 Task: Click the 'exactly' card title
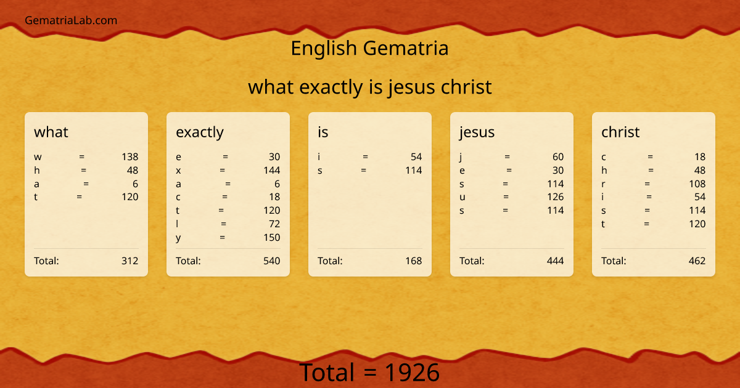pos(200,132)
